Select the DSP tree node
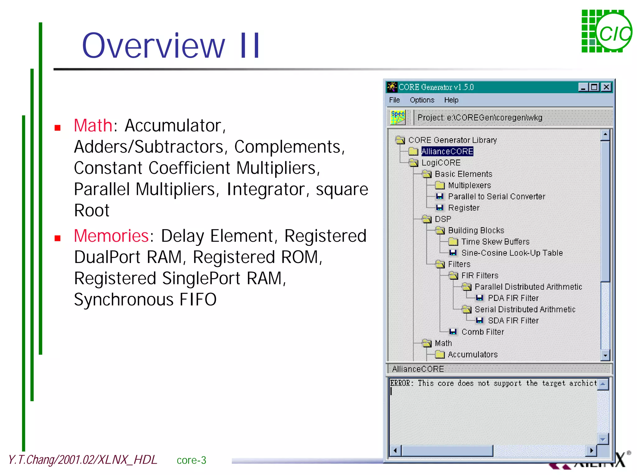Screen dimensions: 637x475 tap(443, 219)
